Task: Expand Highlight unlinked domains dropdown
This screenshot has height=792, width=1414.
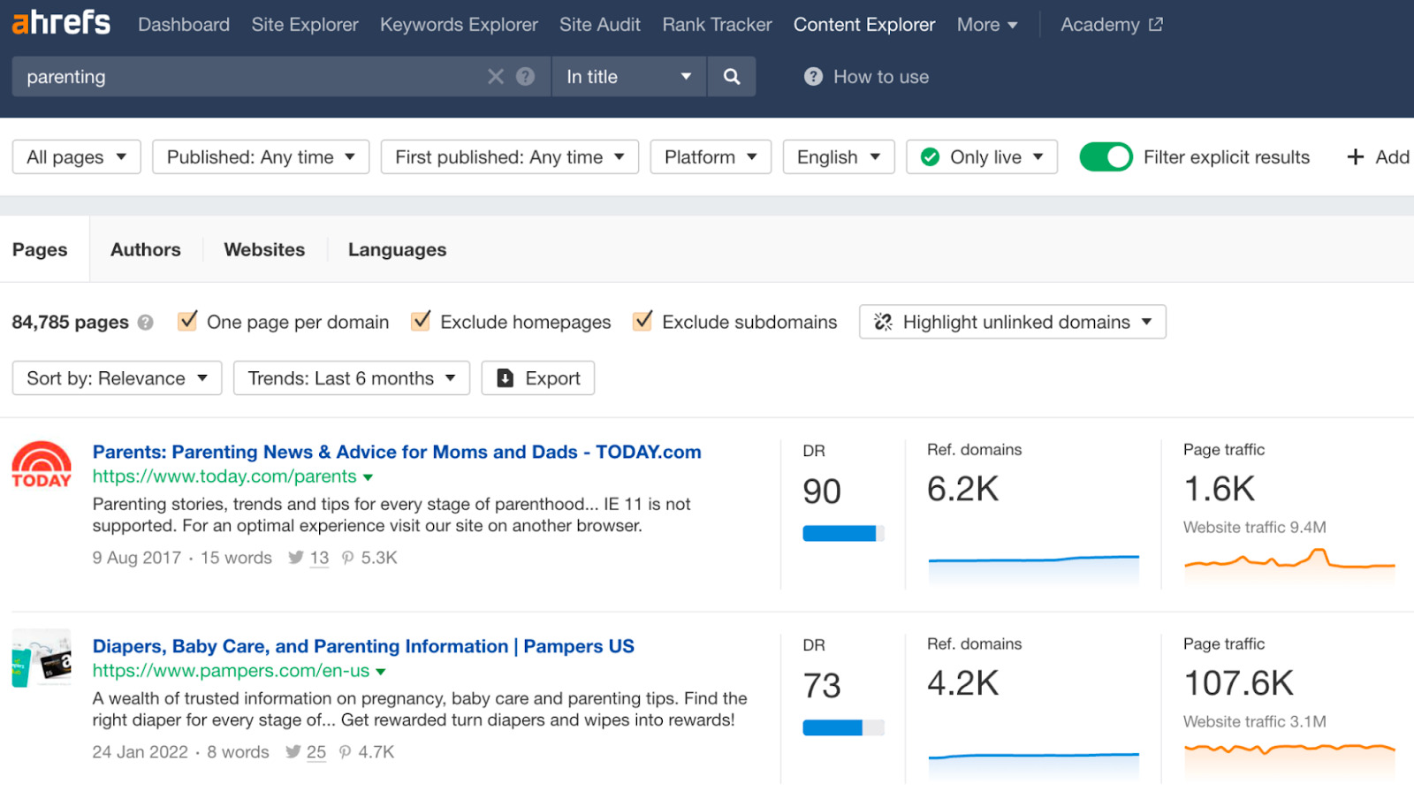Action: 1013,322
